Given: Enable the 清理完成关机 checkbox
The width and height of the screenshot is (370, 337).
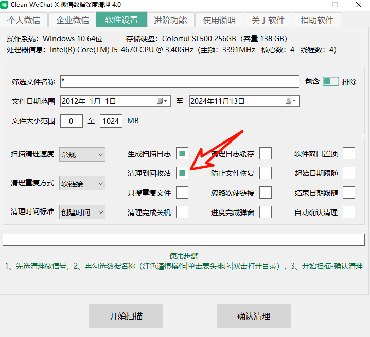Looking at the screenshot, I should pyautogui.click(x=182, y=212).
